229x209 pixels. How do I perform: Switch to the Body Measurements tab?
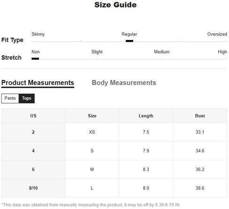click(x=124, y=83)
